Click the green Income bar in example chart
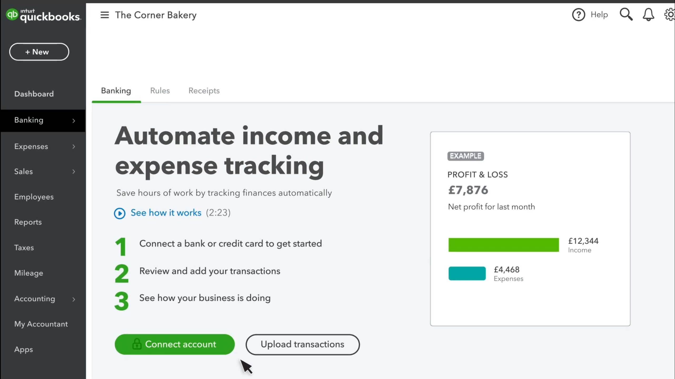Screen dimensions: 675x379 click(x=503, y=245)
